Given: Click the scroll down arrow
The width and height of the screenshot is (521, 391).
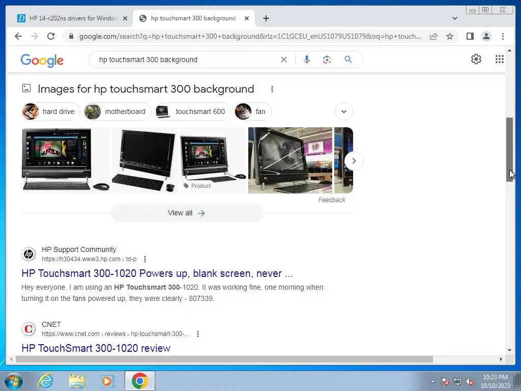Looking at the screenshot, I should (509, 350).
